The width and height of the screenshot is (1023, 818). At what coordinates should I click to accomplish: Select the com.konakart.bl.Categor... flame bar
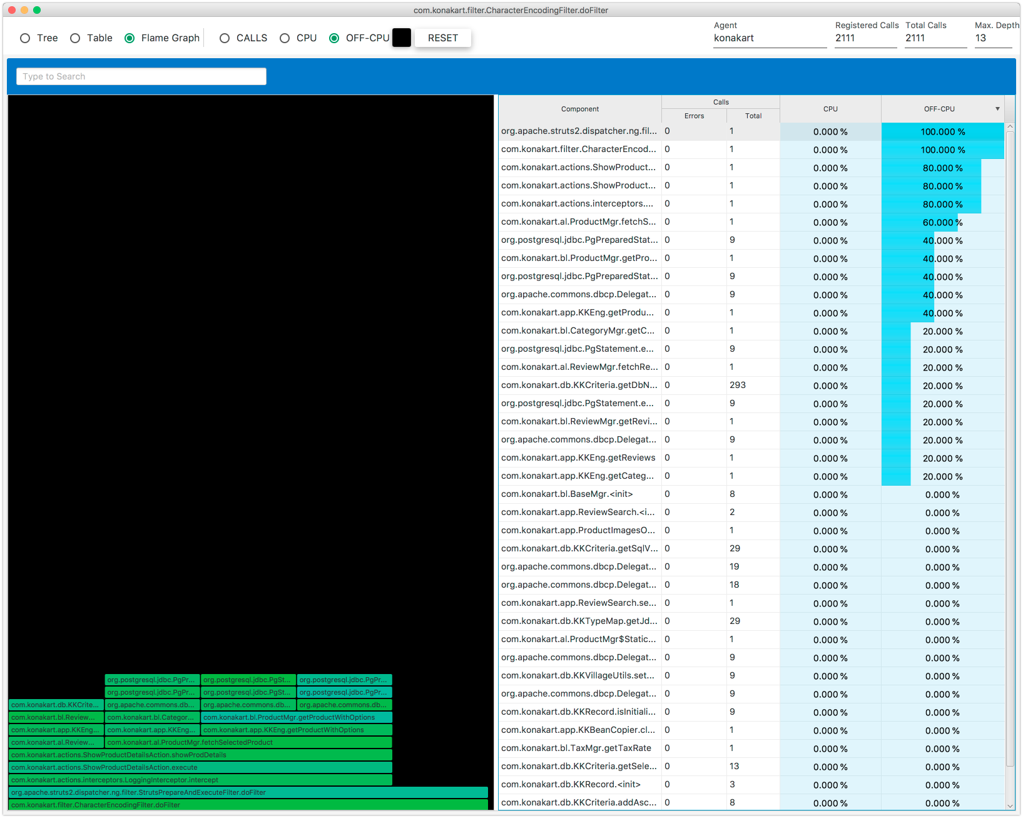(152, 717)
